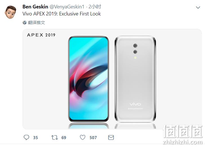This screenshot has width=205, height=147.
Task: Click 翻译推文 to translate the tweet
Action: pos(36,23)
